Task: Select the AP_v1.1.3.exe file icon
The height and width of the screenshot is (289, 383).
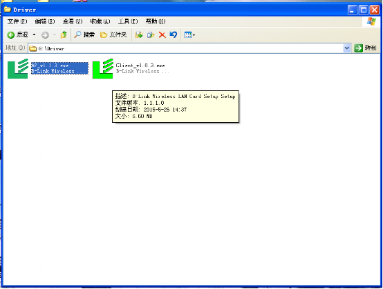Action: pos(18,68)
